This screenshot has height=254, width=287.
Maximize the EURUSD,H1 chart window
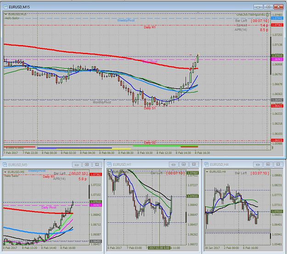click(x=184, y=164)
